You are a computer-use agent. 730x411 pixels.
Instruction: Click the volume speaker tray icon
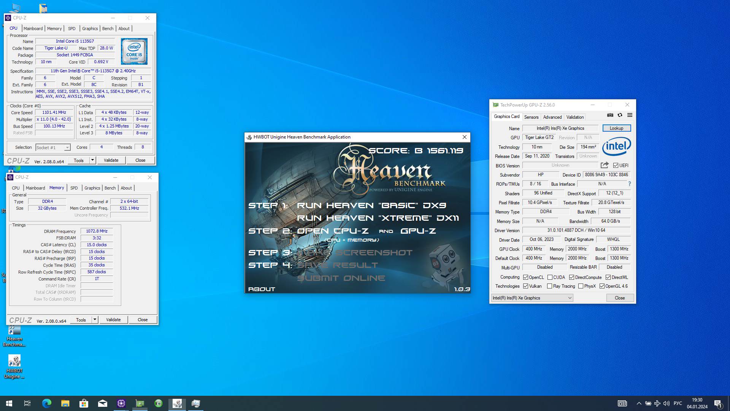(666, 403)
